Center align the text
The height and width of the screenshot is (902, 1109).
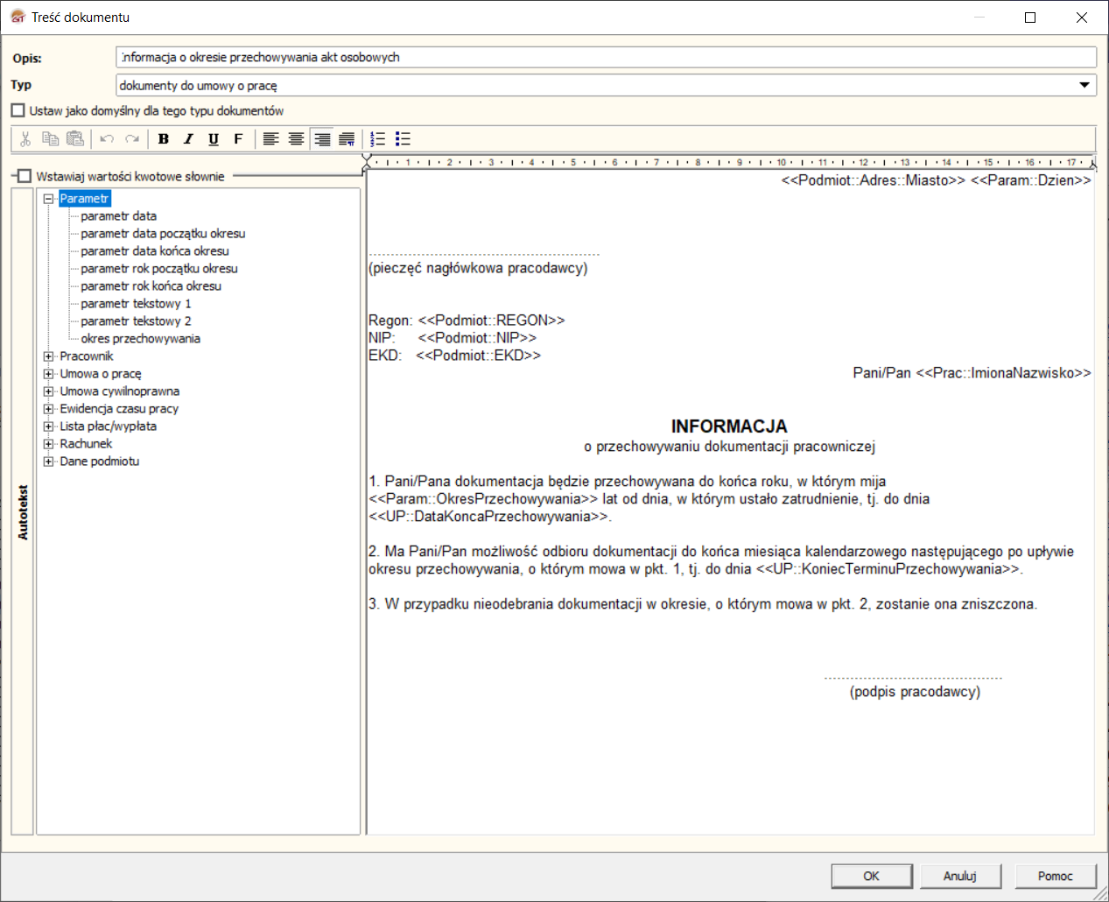297,139
